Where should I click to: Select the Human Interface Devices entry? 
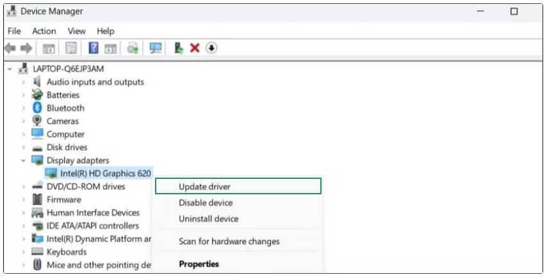pos(93,213)
